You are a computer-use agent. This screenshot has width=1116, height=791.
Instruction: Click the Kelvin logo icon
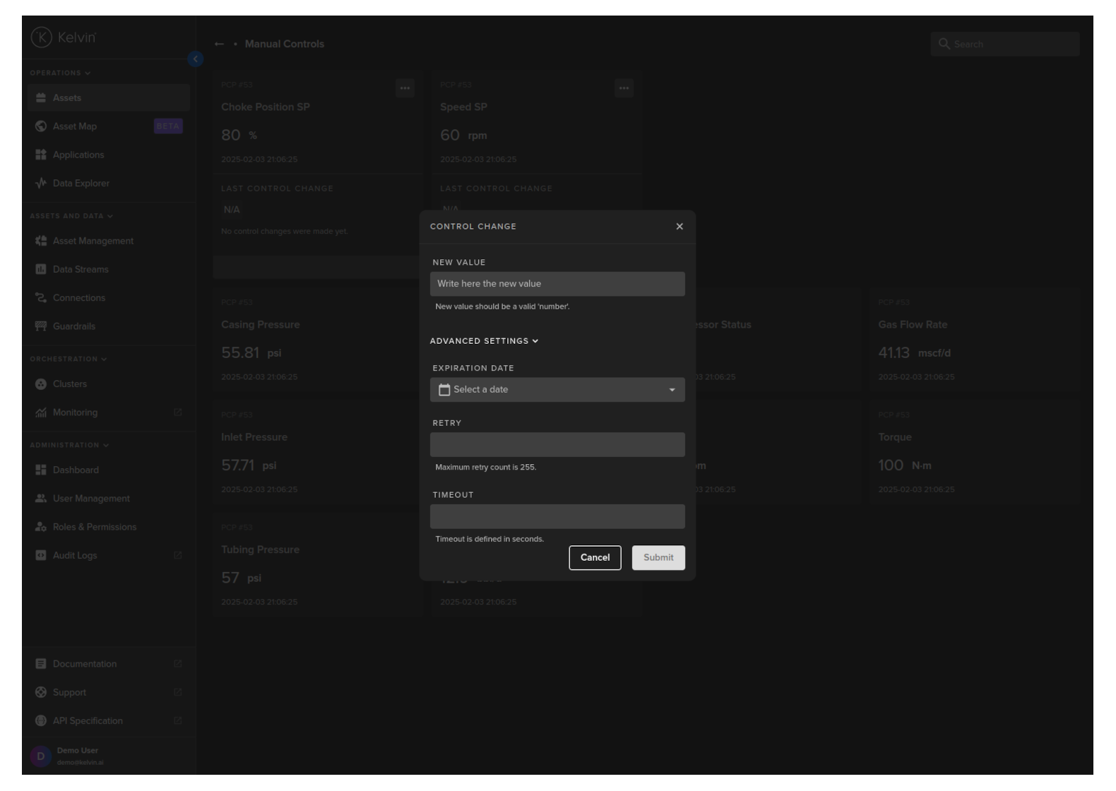point(42,37)
